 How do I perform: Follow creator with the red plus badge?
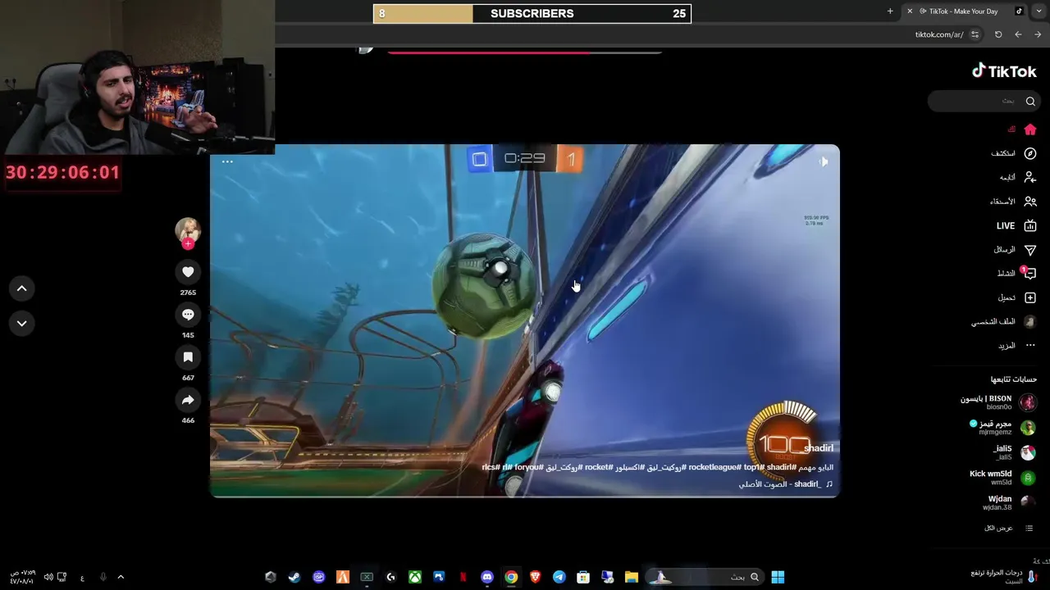click(x=188, y=244)
